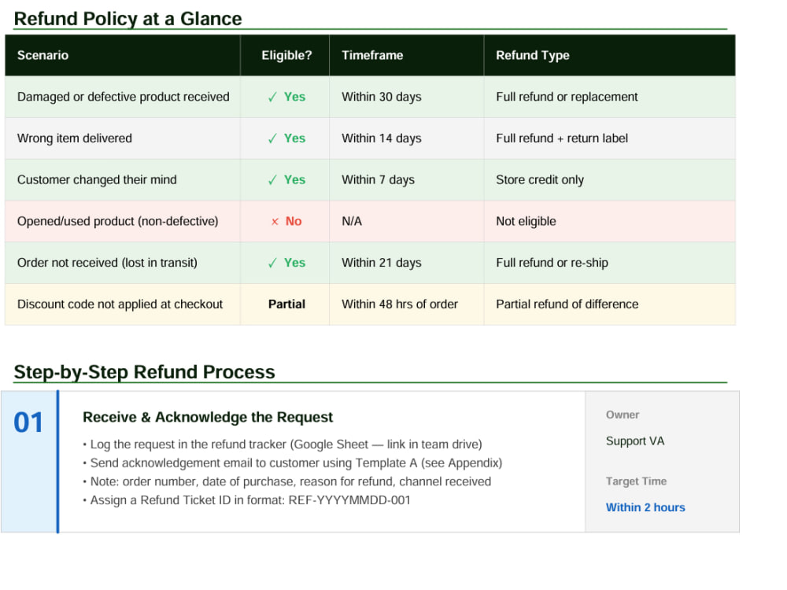Click the large 01 step number
This screenshot has height=590, width=787.
(28, 422)
